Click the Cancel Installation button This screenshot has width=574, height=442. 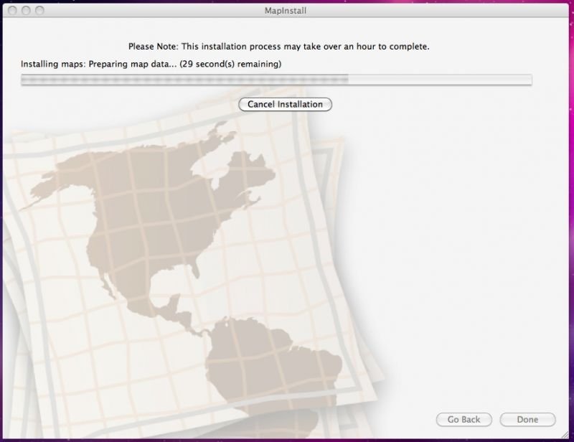[285, 104]
